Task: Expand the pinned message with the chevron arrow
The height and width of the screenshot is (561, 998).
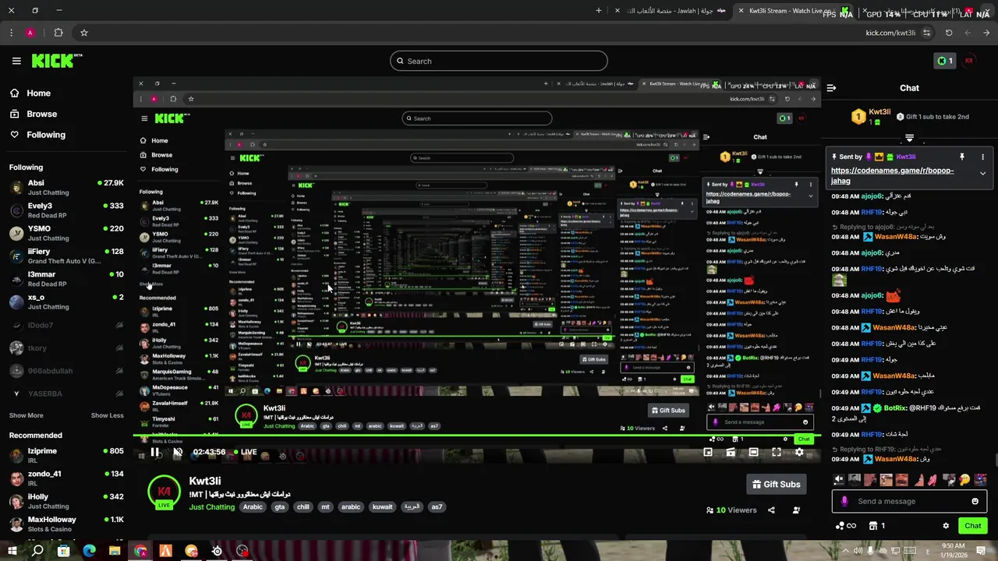Action: (982, 173)
